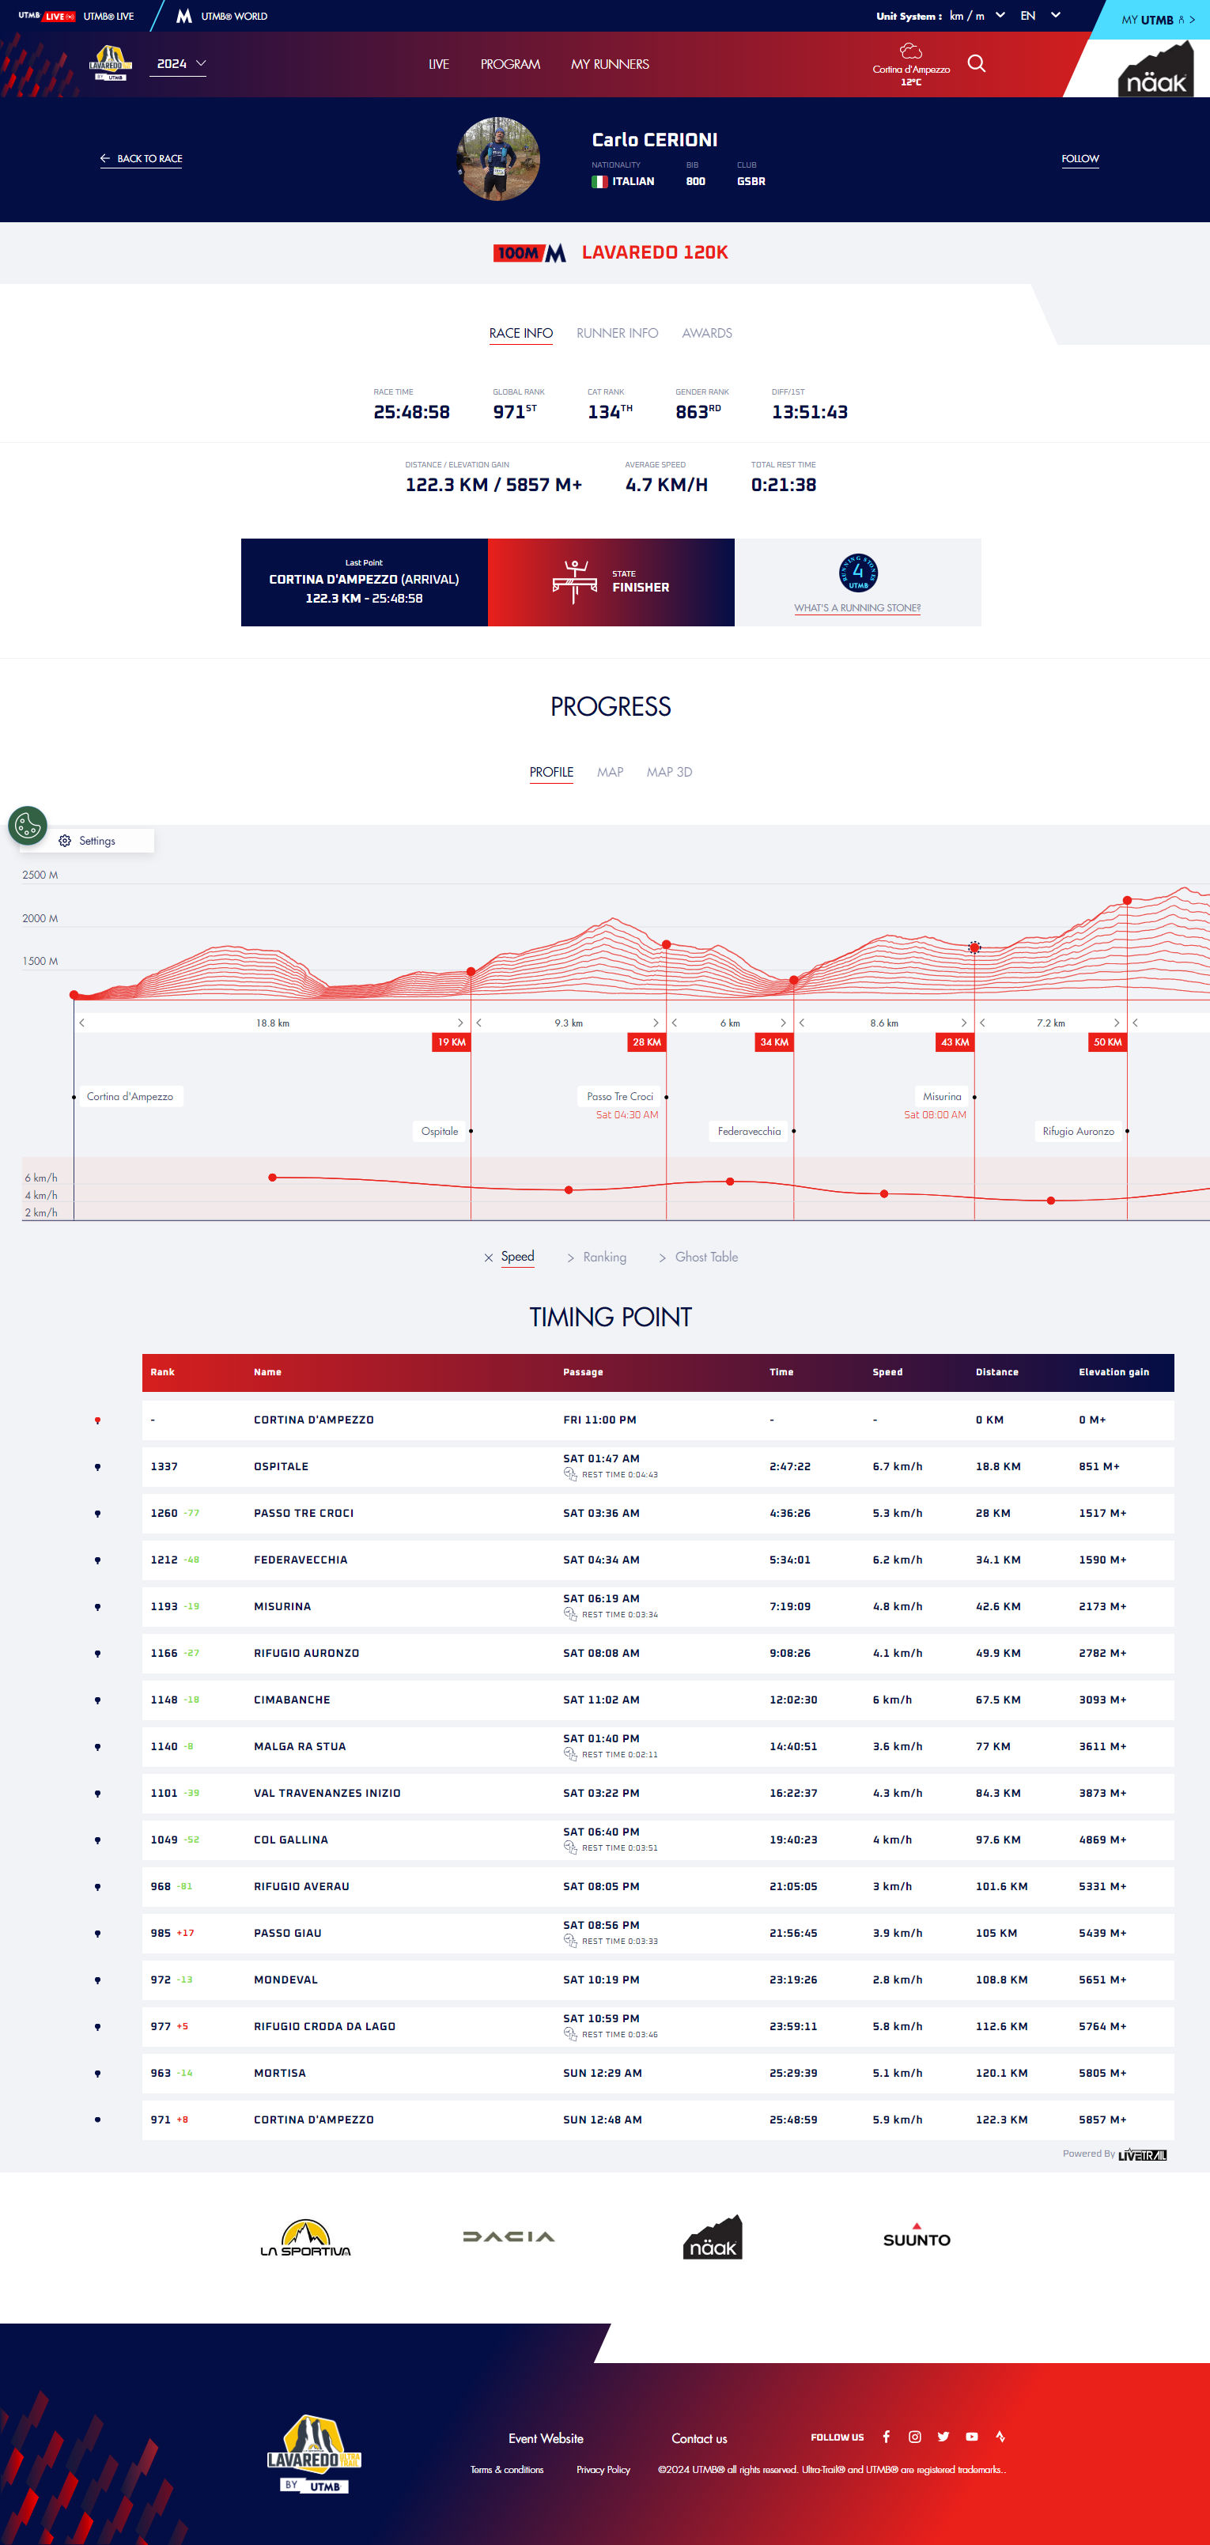Switch to the MAP 3D tab
This screenshot has height=2545, width=1210.
(x=669, y=772)
